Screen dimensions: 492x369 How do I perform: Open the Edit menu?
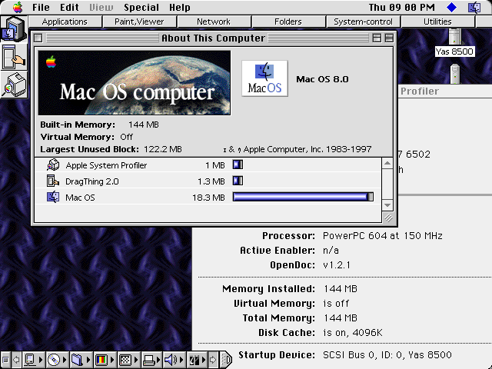click(69, 7)
